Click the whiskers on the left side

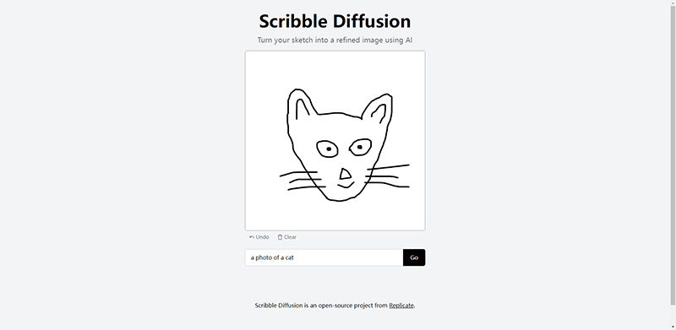click(303, 181)
